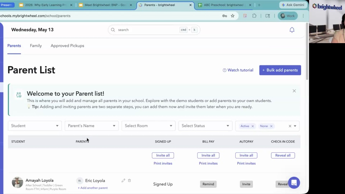Click Invite all under Bill Pay
The height and width of the screenshot is (194, 345).
[208, 155]
